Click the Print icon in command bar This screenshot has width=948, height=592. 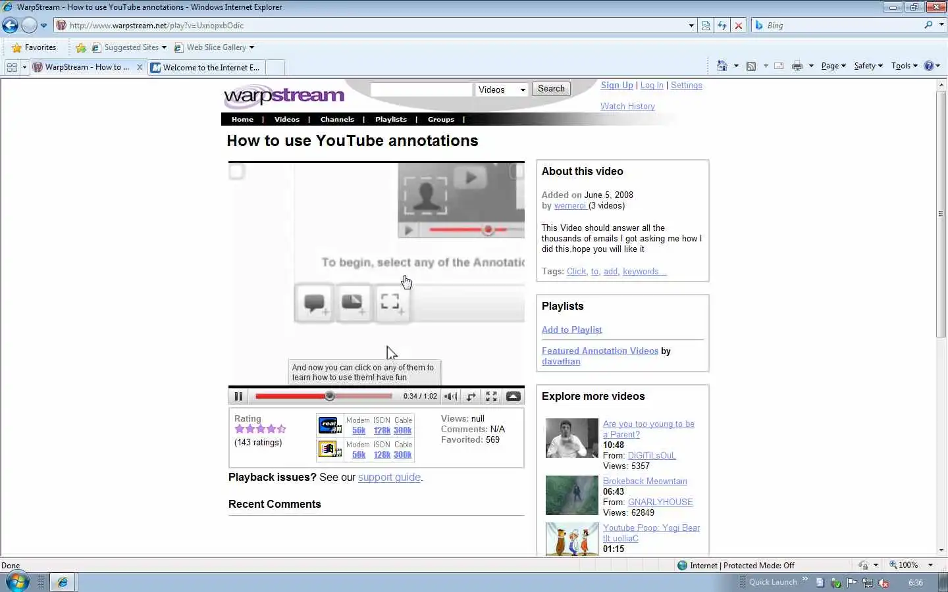(x=797, y=66)
